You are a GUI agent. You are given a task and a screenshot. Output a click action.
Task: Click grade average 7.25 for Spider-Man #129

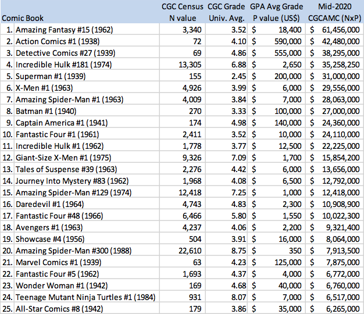pyautogui.click(x=238, y=192)
